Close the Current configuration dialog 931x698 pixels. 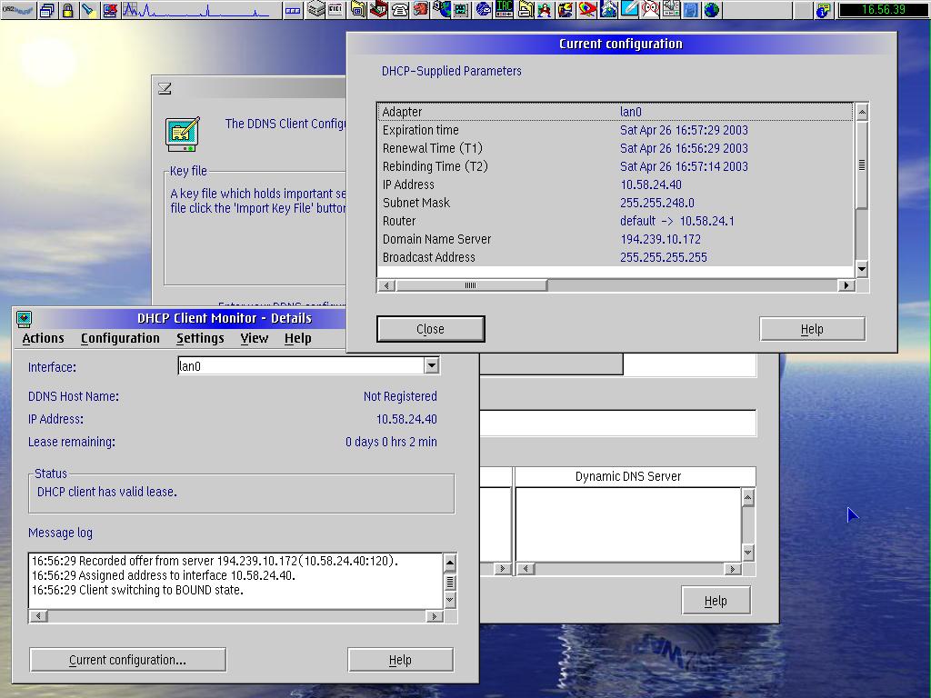430,329
